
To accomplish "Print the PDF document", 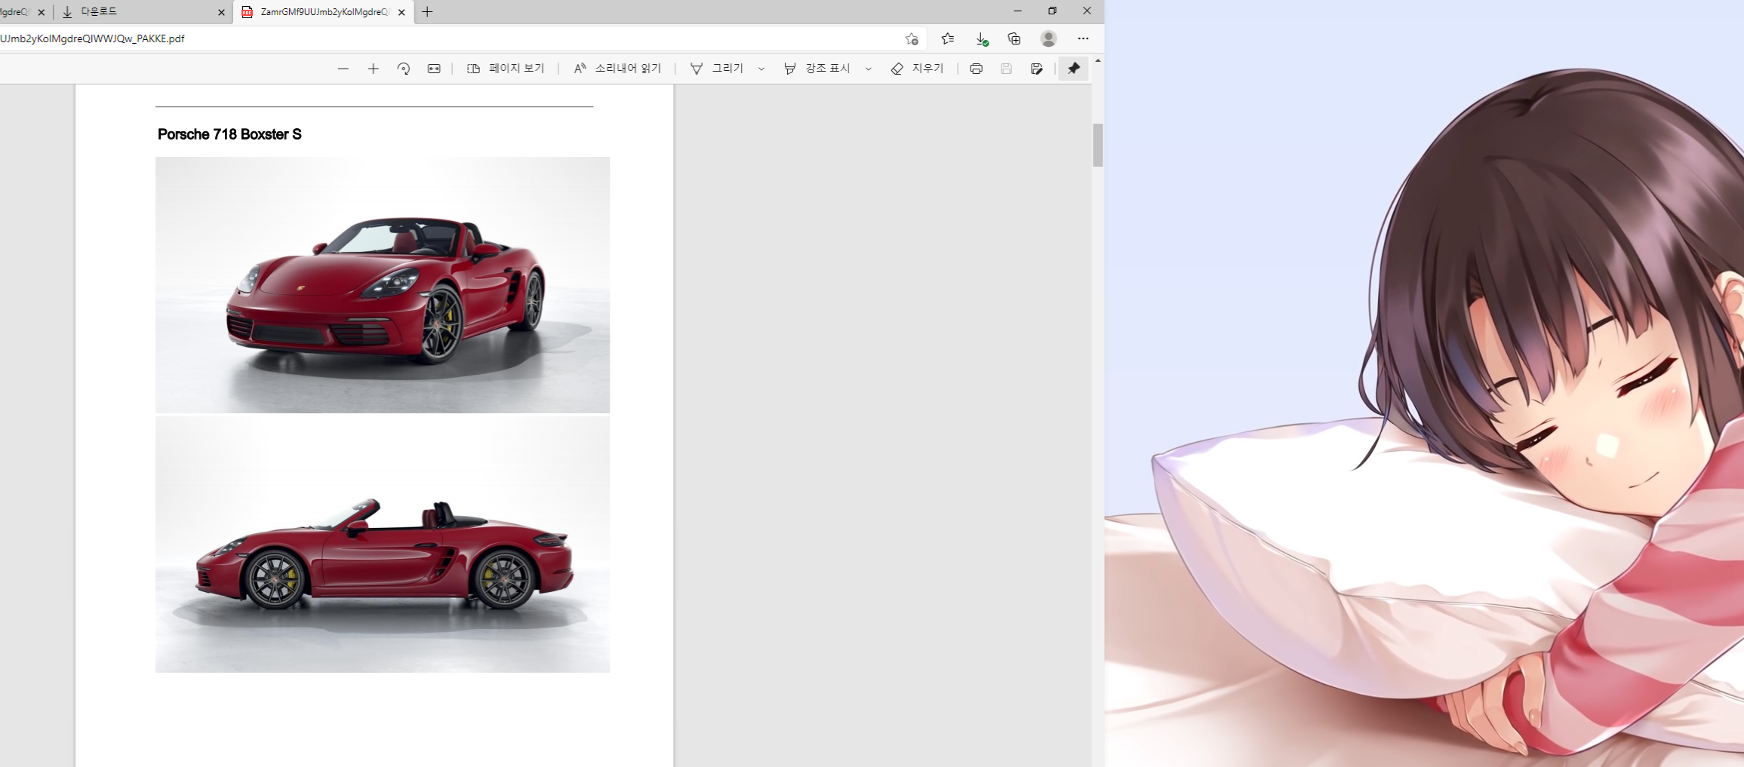I will (976, 69).
